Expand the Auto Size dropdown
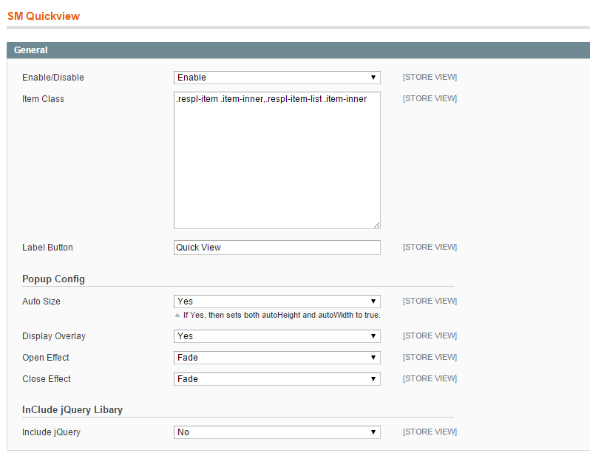Image resolution: width=590 pixels, height=453 pixels. pos(277,302)
